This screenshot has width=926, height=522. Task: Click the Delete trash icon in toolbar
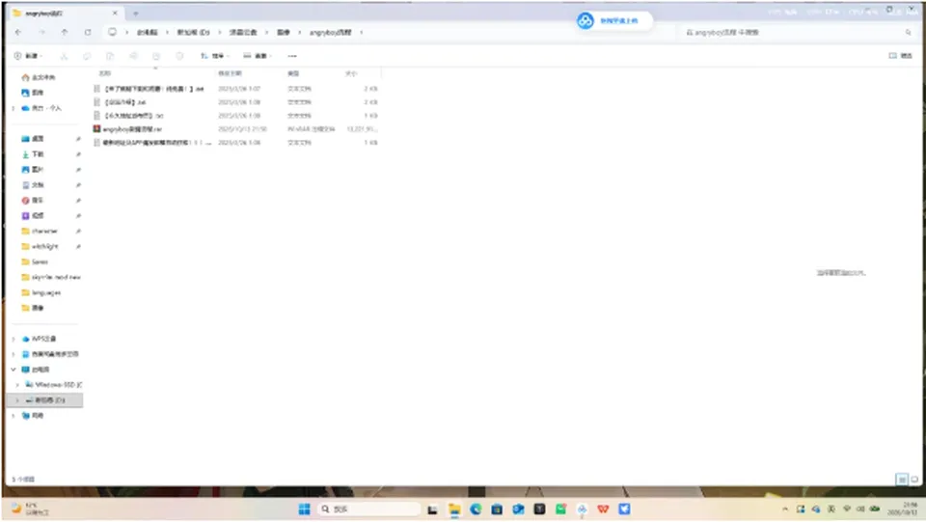pyautogui.click(x=179, y=56)
